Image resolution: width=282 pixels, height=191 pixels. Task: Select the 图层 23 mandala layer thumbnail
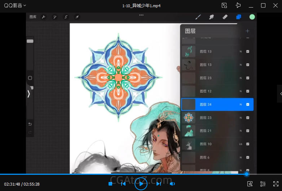point(189,117)
